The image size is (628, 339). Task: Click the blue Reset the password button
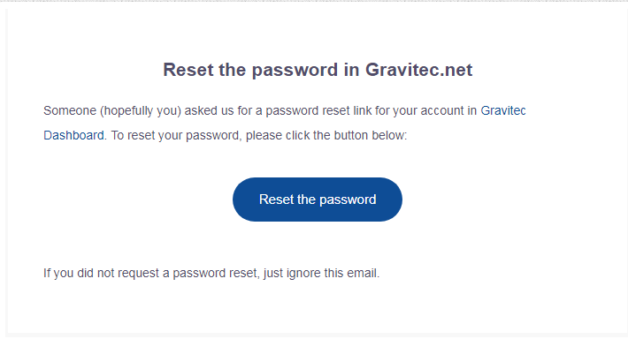coord(318,200)
